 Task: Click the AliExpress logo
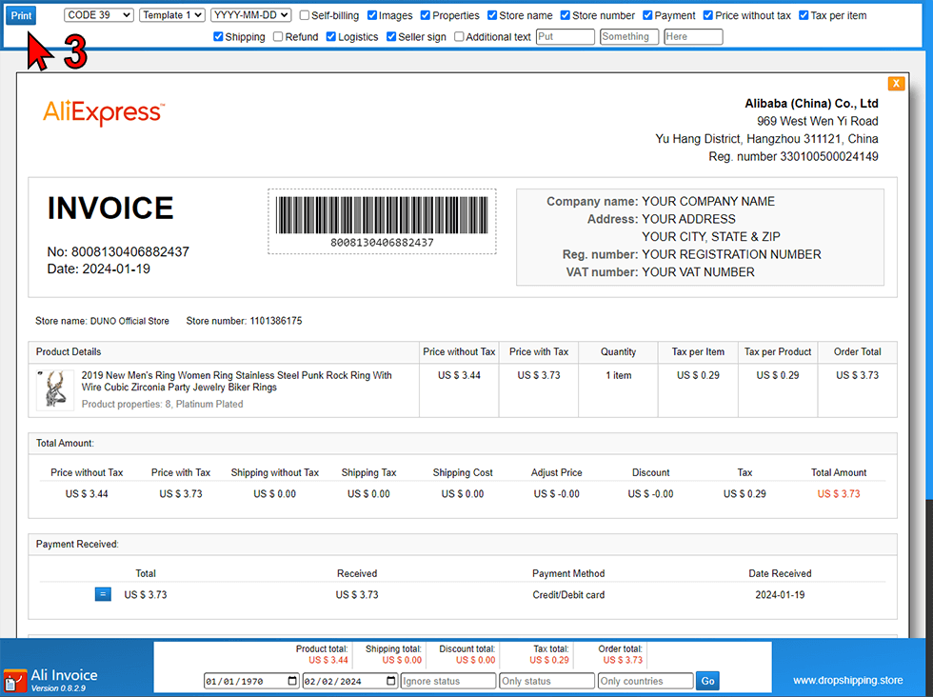click(104, 112)
